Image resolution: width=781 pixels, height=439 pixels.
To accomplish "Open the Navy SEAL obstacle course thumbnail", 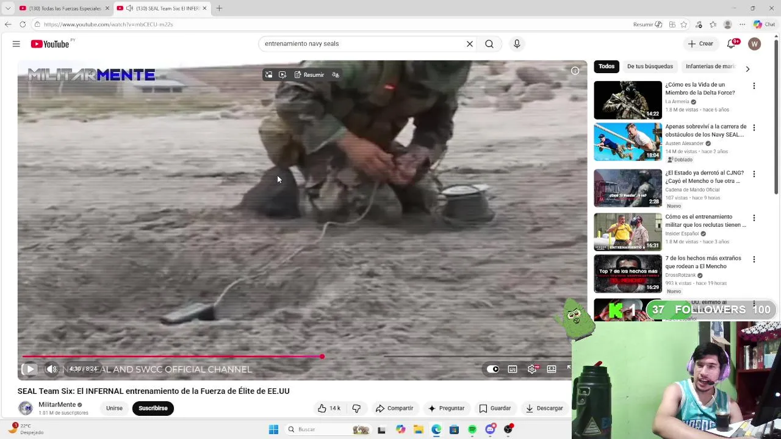I will coord(628,142).
